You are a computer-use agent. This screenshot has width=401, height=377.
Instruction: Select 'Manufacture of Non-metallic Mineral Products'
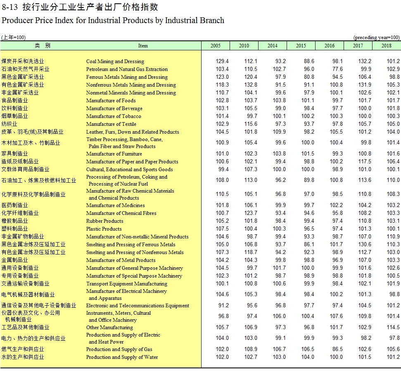tap(138, 237)
